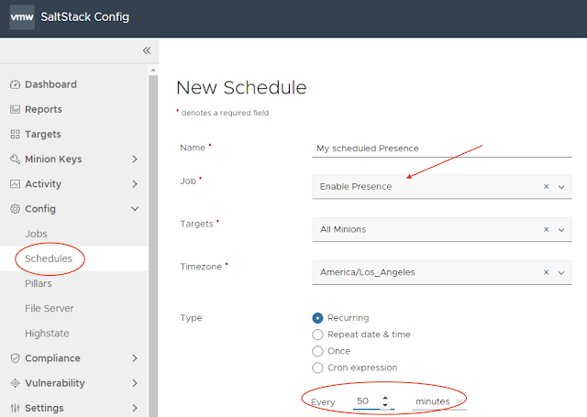Viewport: 587px width, 417px height.
Task: Click the Reports chart icon
Action: [x=15, y=109]
